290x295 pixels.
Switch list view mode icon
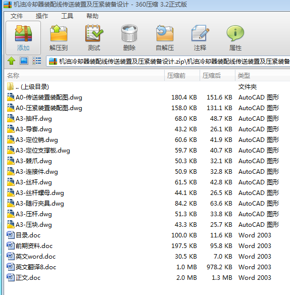point(37,61)
